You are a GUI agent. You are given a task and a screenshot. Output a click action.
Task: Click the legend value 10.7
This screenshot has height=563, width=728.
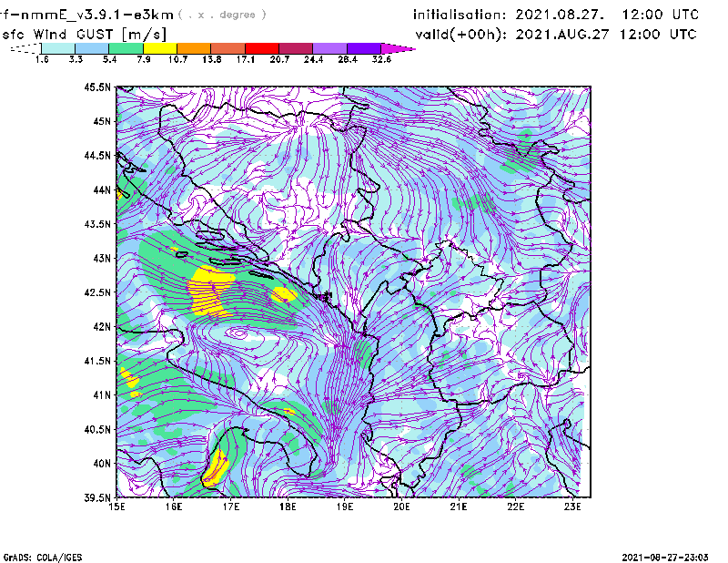click(177, 59)
